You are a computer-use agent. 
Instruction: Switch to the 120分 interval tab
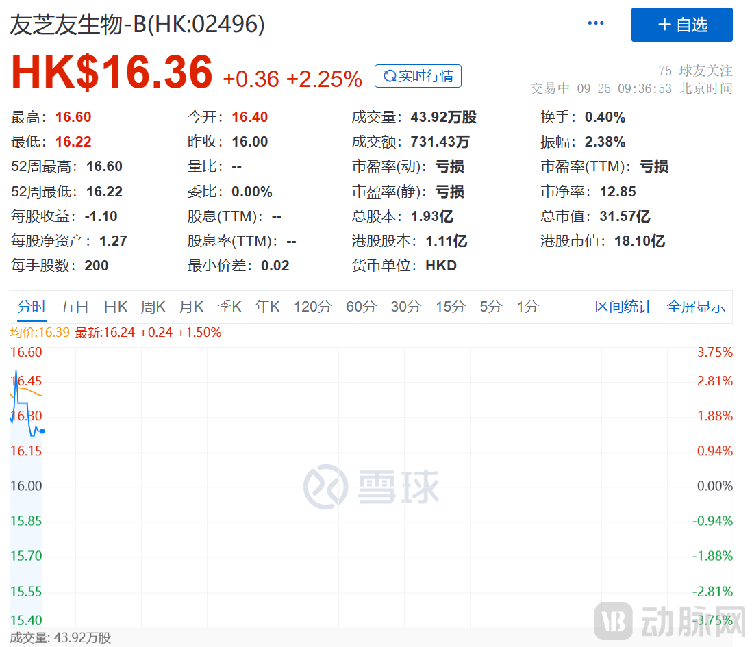[x=312, y=307]
